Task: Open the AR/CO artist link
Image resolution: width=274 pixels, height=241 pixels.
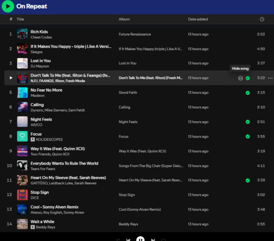Action: pyautogui.click(x=36, y=125)
